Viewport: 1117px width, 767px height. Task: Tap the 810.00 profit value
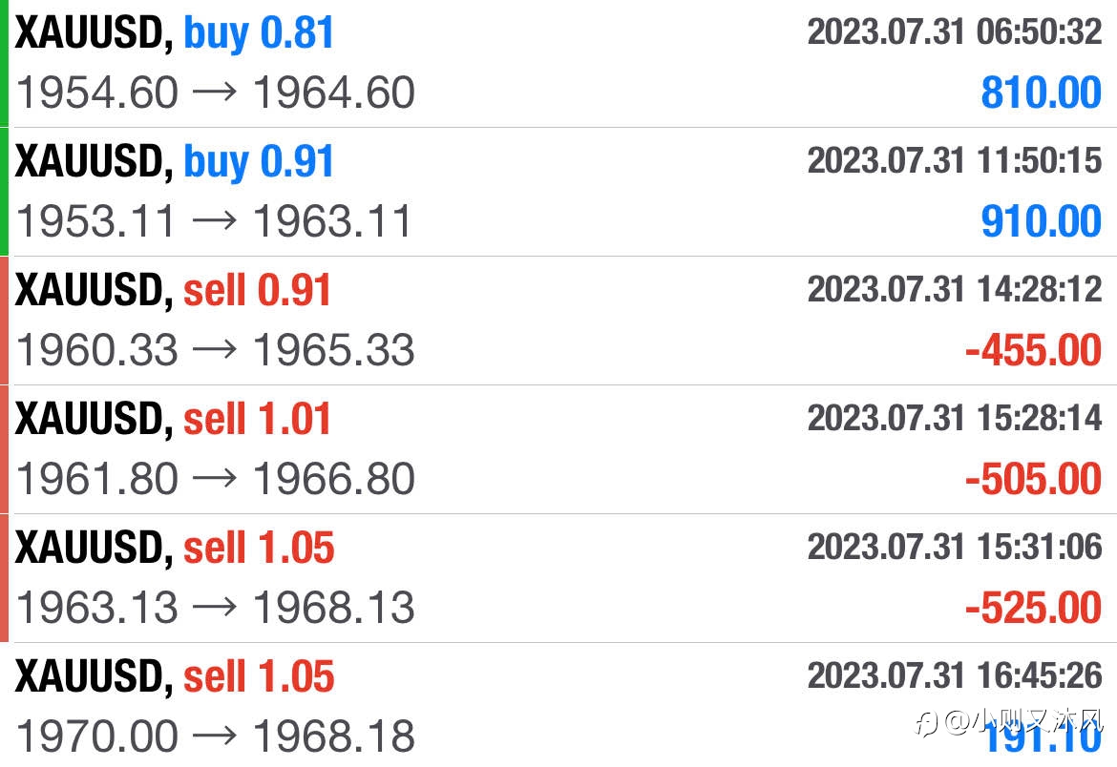tap(1041, 93)
